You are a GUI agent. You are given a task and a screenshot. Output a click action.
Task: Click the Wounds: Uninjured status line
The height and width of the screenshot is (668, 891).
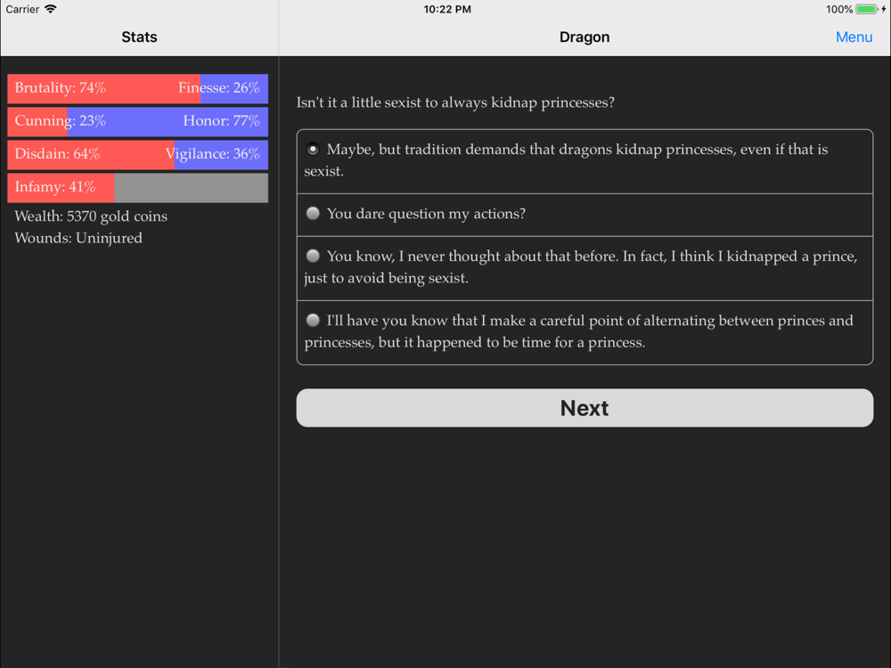coord(78,238)
